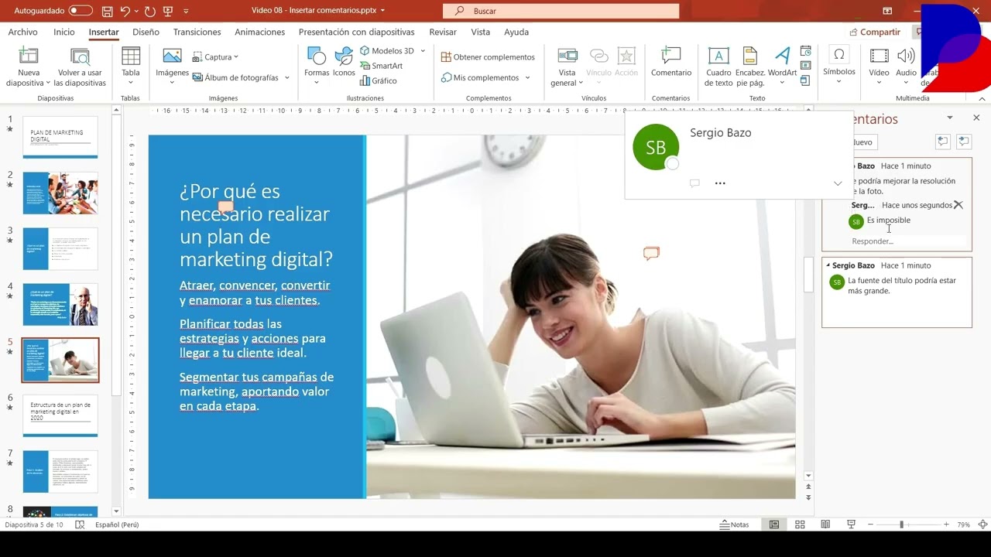Collapse the 'La fuente del título' comment thread
This screenshot has width=991, height=557.
[828, 265]
